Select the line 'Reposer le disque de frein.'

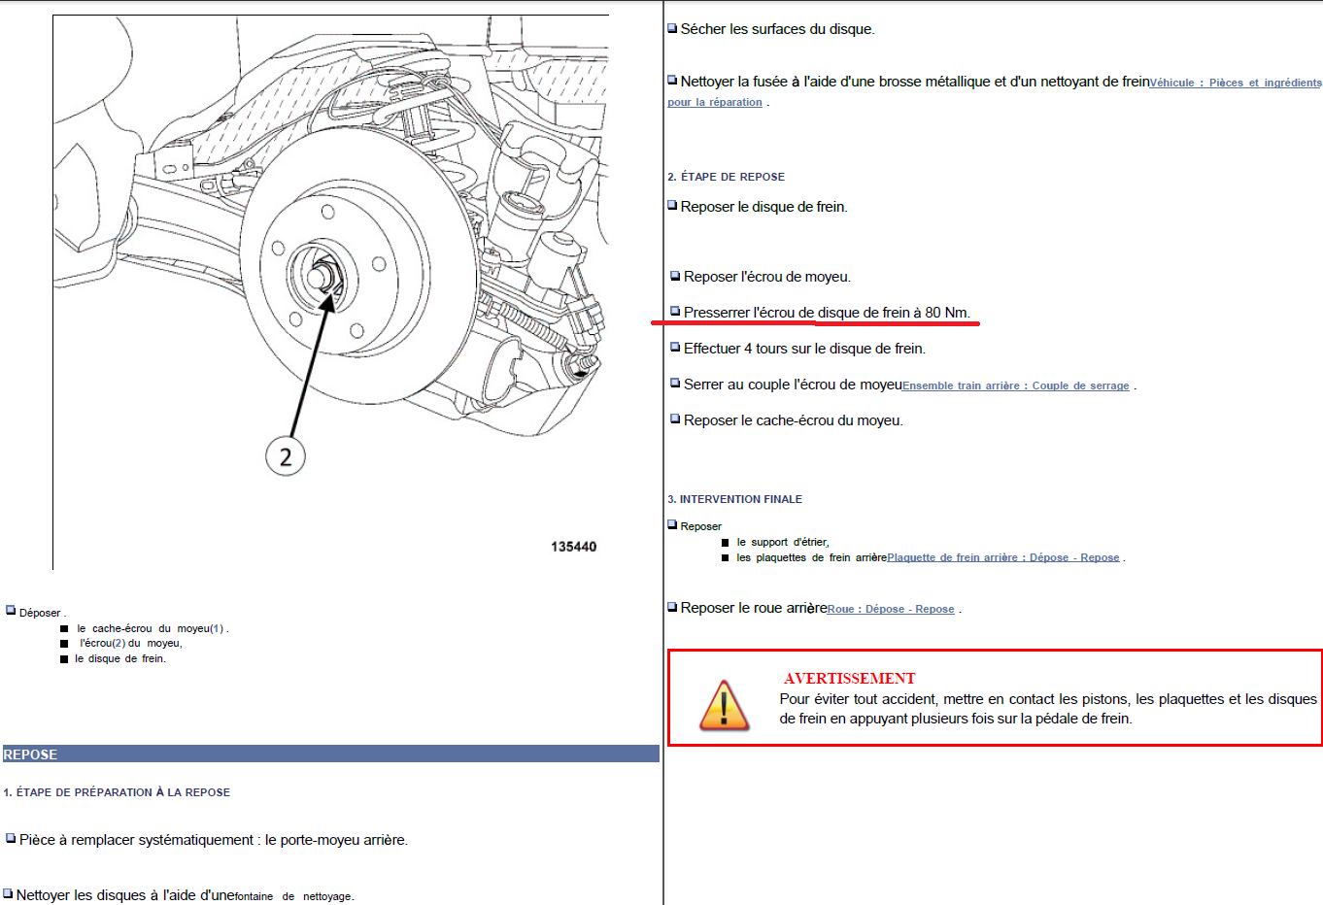tap(763, 207)
